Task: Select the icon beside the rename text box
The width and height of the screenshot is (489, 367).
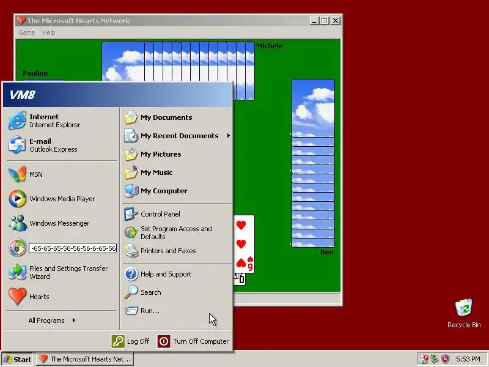Action: pos(17,248)
